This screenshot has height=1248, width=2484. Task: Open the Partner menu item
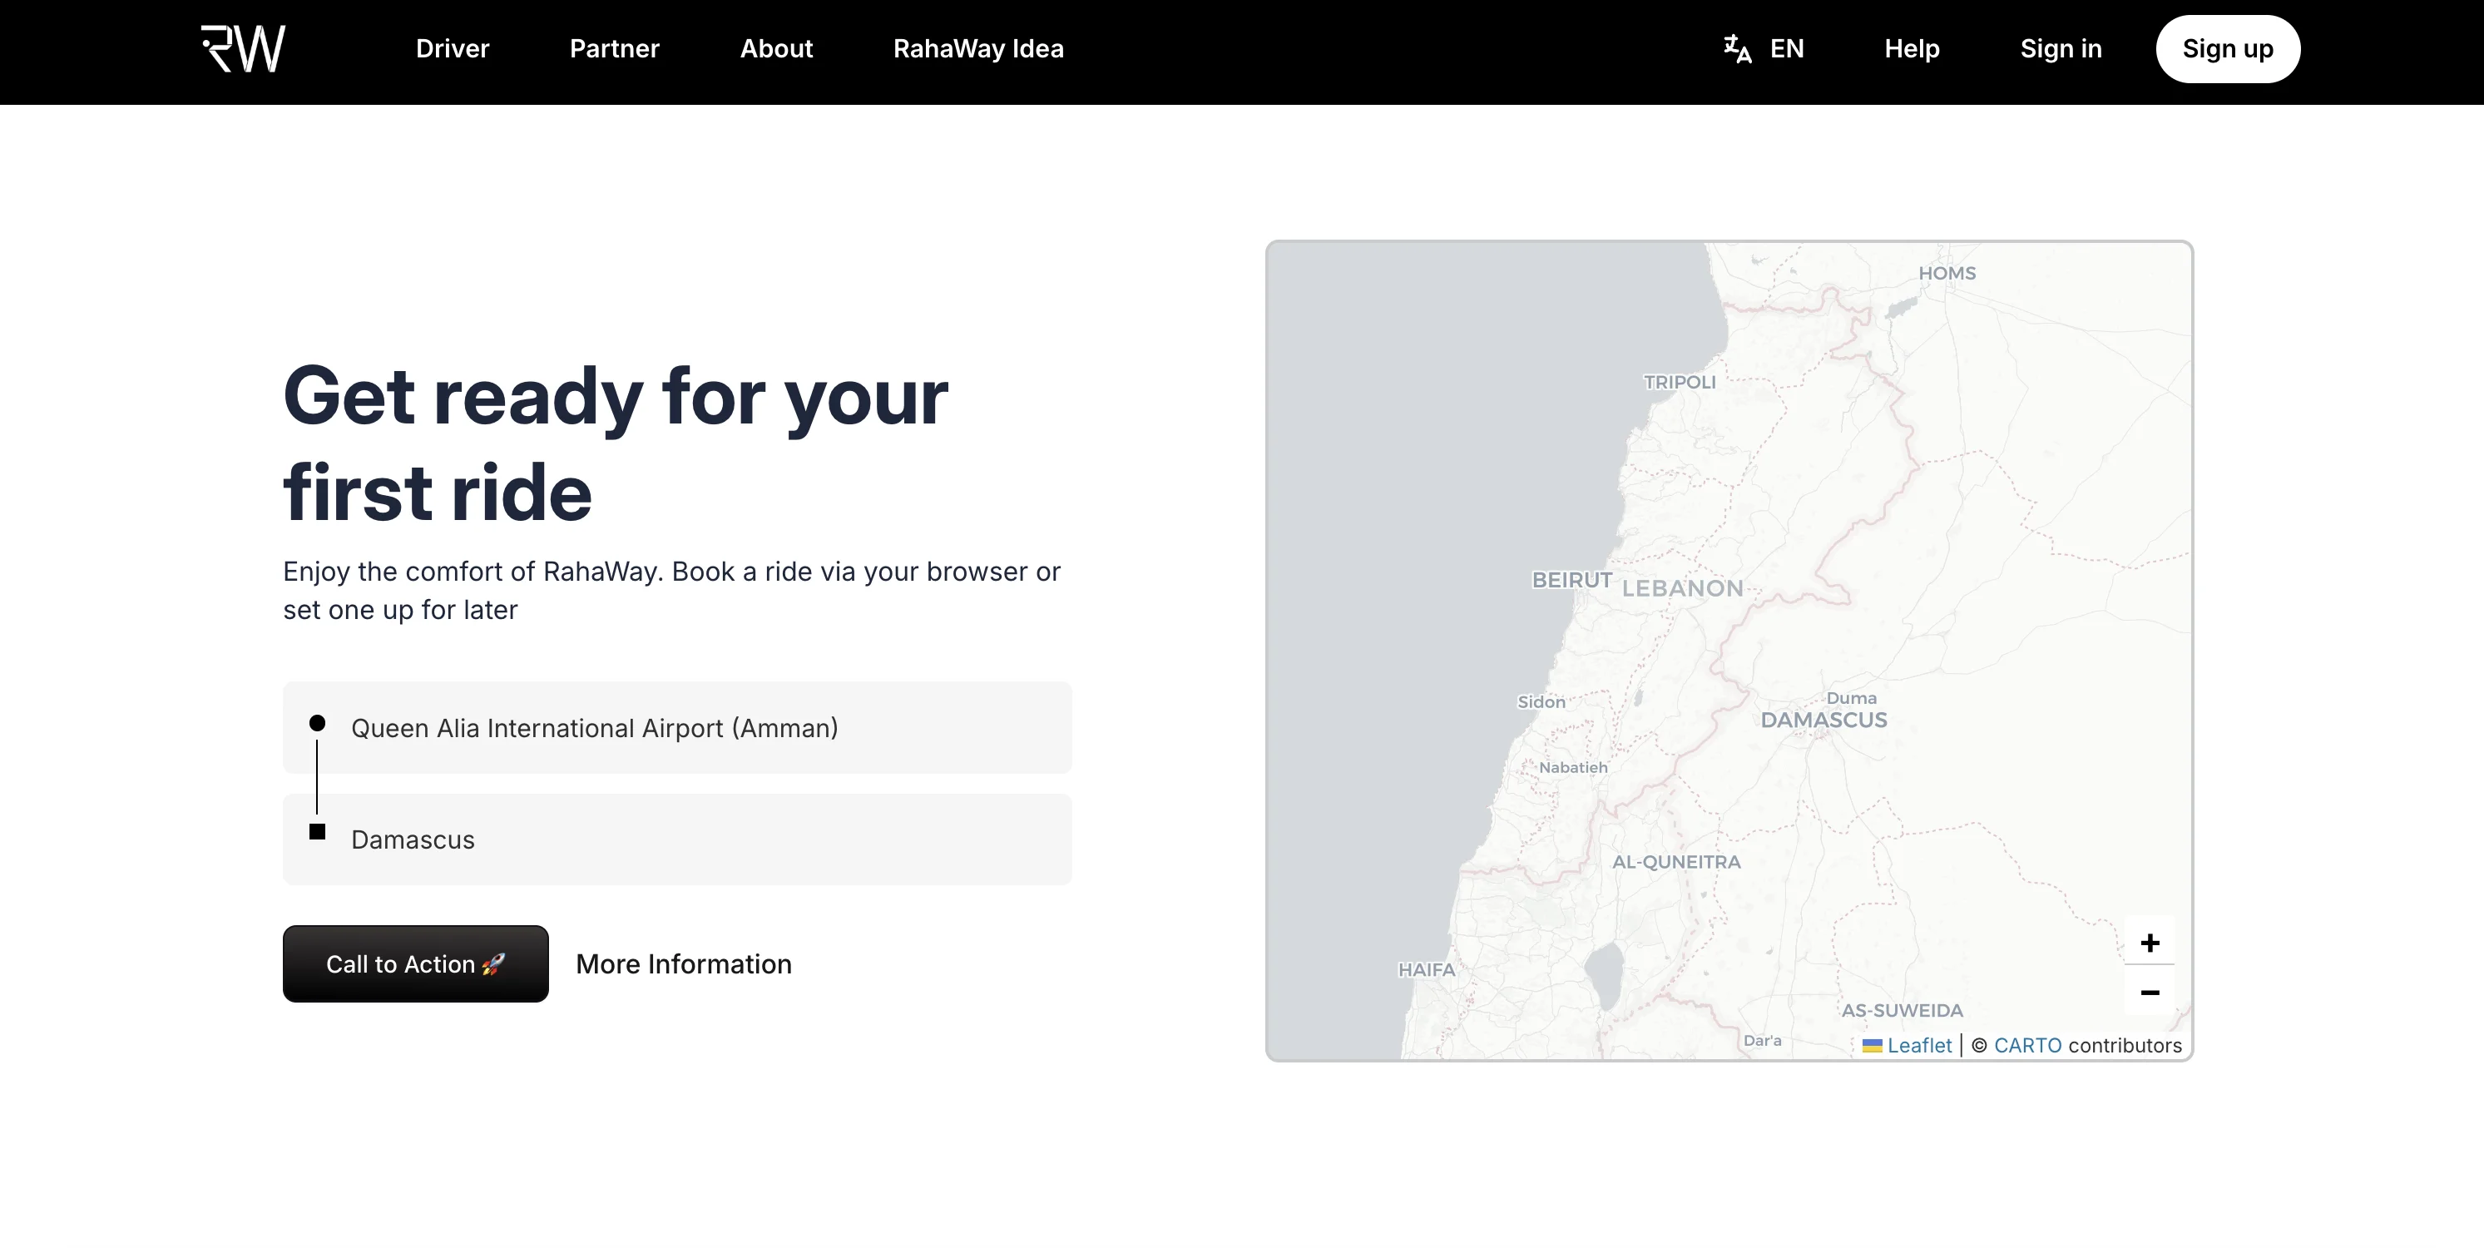[x=614, y=48]
